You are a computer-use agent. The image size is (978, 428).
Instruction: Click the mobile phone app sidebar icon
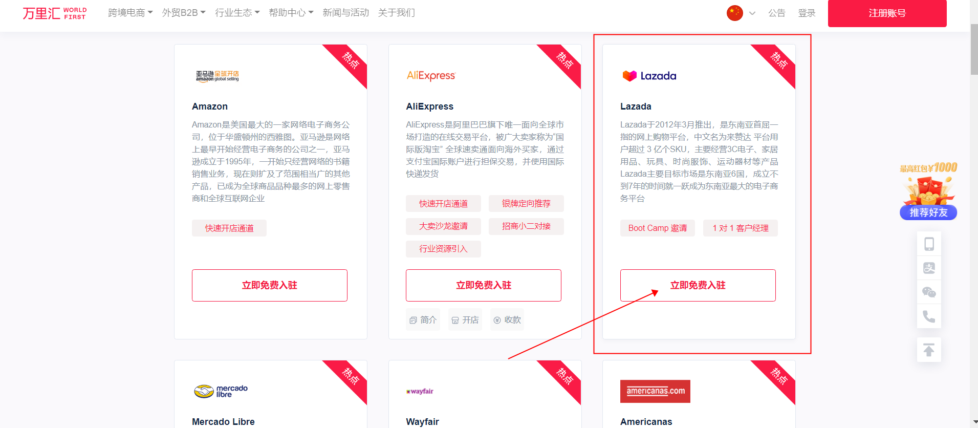[929, 244]
